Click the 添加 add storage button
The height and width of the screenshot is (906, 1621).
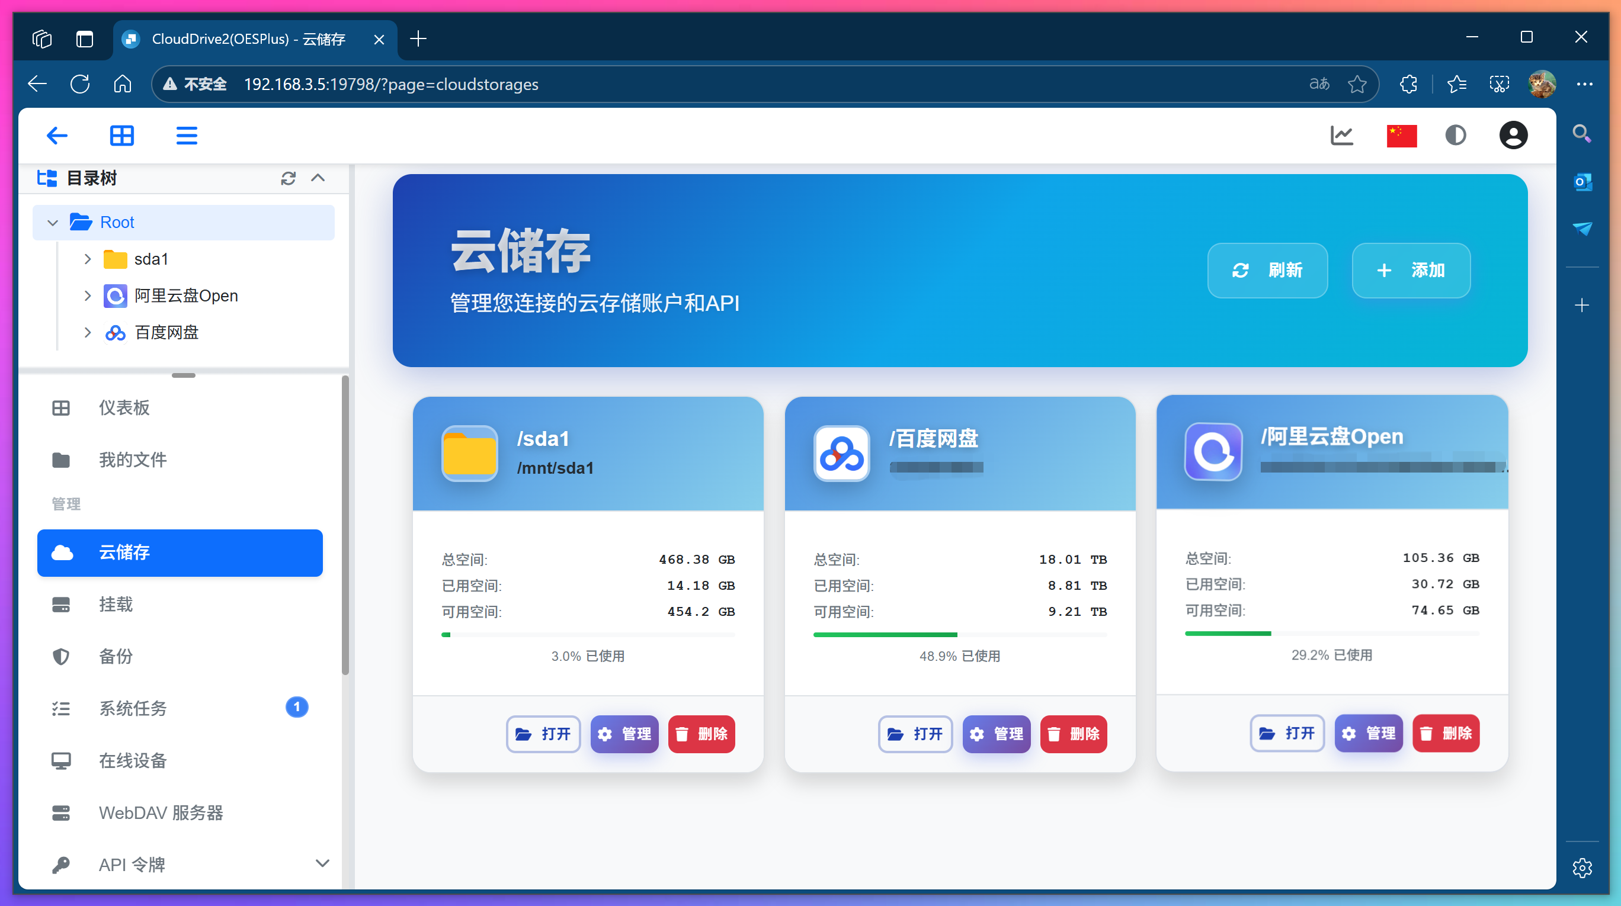point(1411,271)
